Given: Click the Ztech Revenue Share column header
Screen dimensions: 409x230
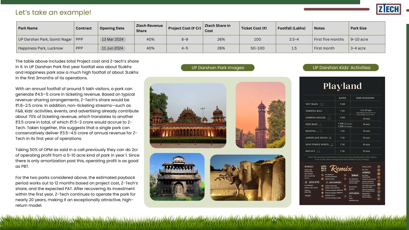Looking at the screenshot, I should click(149, 28).
